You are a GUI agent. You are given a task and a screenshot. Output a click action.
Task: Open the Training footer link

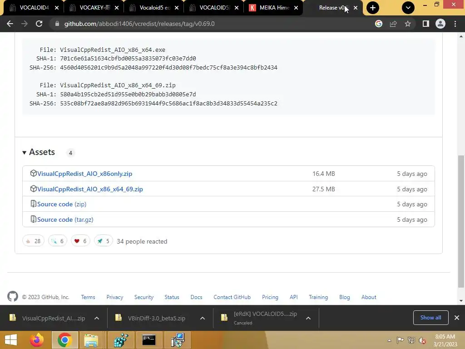click(318, 297)
